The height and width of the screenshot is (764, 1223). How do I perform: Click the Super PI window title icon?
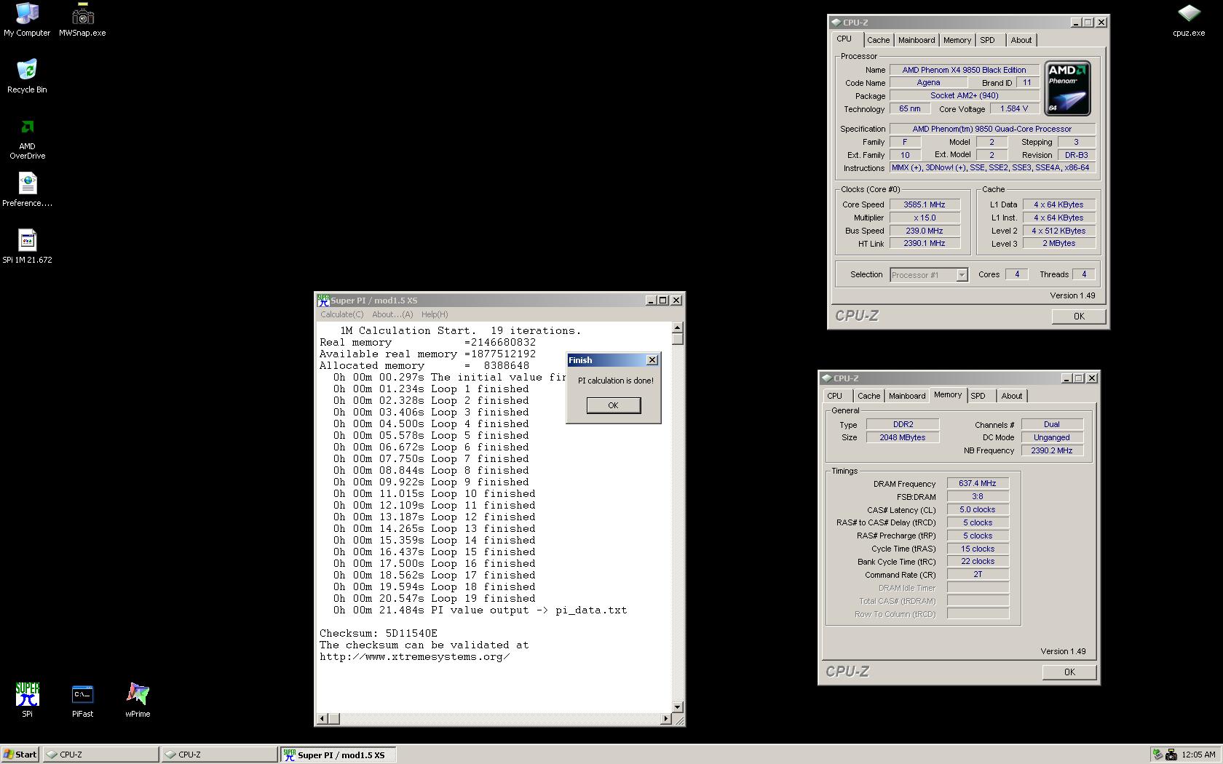point(323,300)
